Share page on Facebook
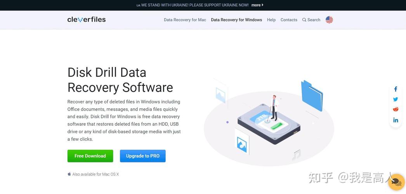Image resolution: width=406 pixels, height=194 pixels. [396, 89]
